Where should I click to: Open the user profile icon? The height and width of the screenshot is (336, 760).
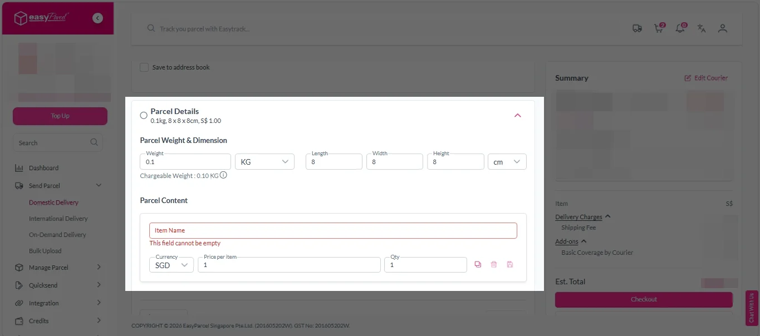point(723,28)
